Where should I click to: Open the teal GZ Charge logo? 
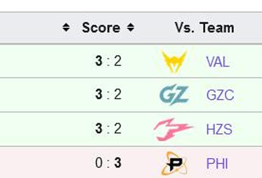(174, 95)
